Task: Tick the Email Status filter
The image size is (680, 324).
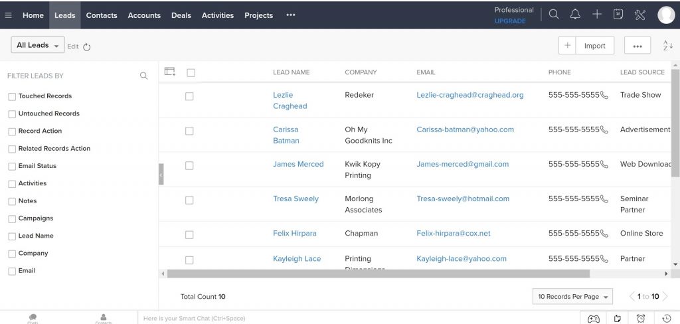Action: [12, 167]
